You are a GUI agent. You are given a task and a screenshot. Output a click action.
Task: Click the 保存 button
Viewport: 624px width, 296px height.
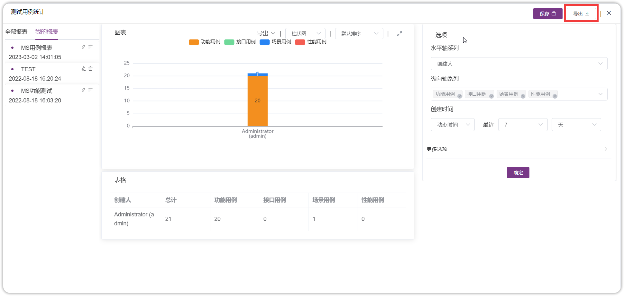pyautogui.click(x=548, y=13)
